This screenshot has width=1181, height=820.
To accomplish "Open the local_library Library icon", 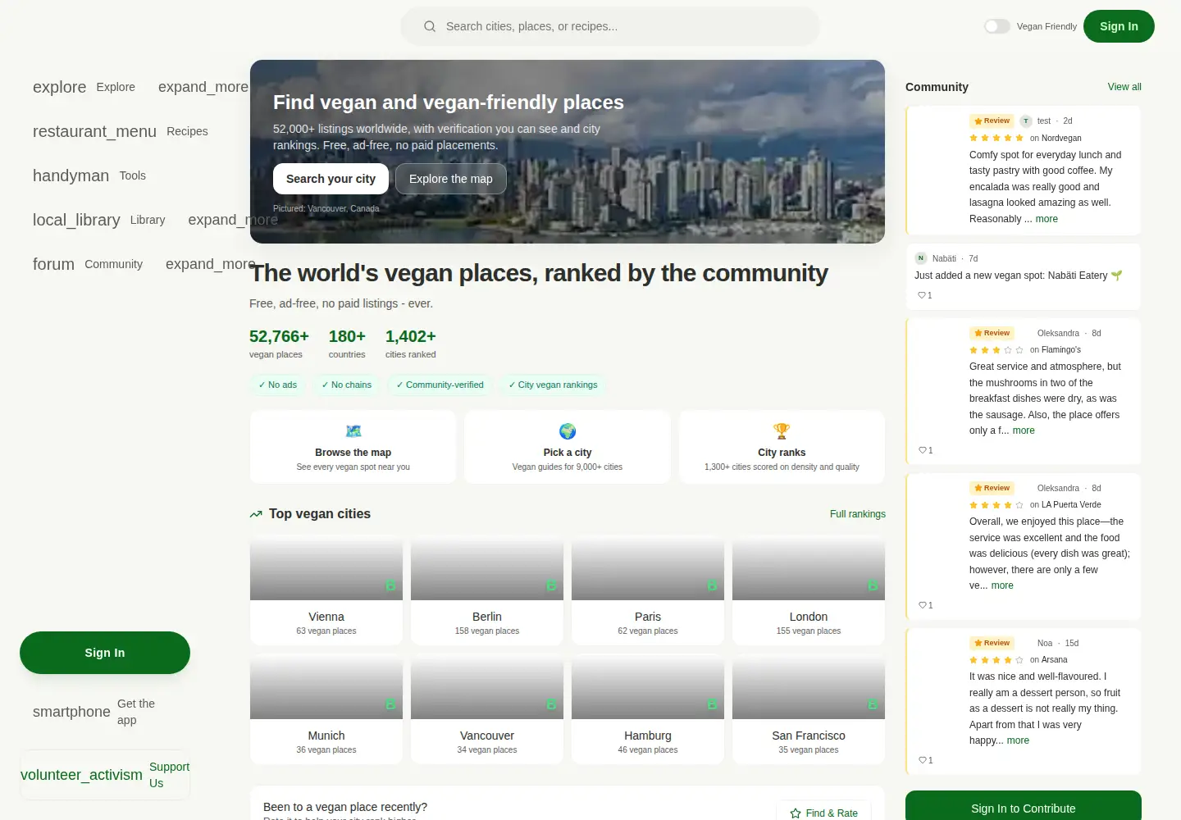I will point(76,220).
